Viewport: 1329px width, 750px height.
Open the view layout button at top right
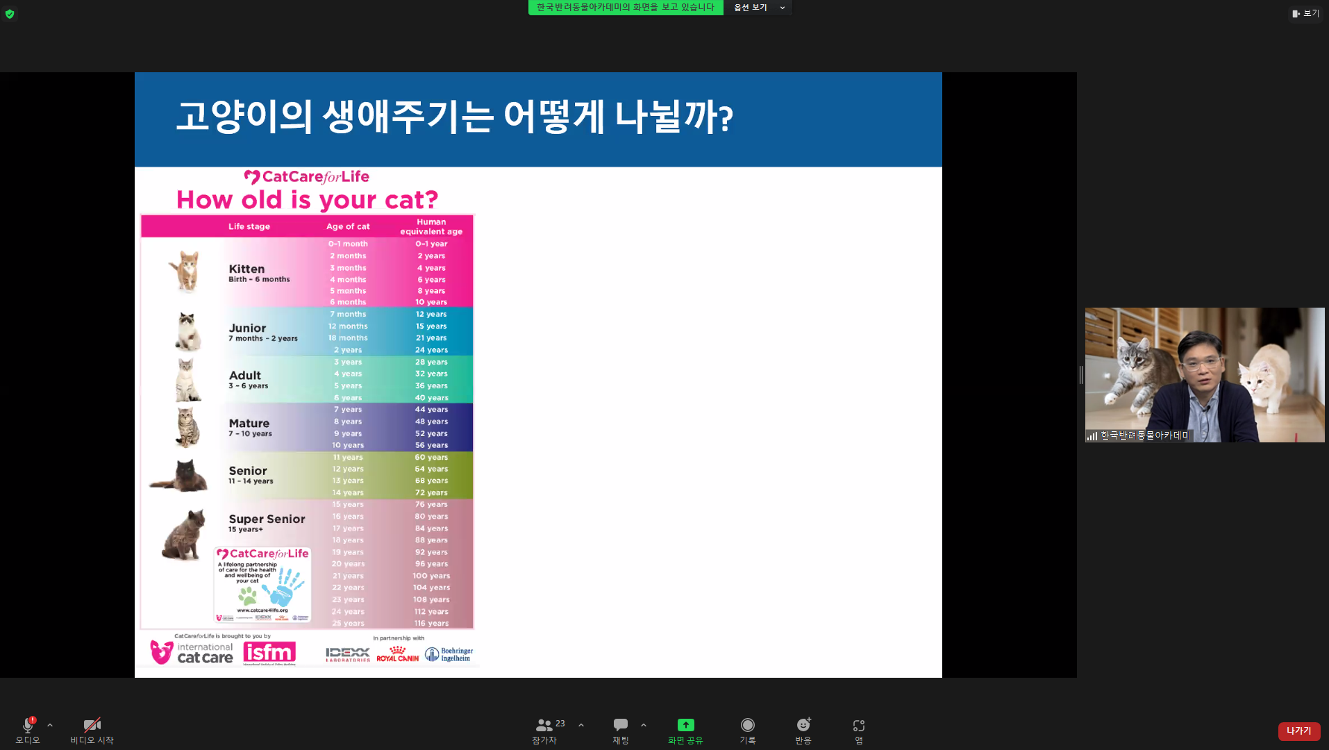pos(1305,13)
